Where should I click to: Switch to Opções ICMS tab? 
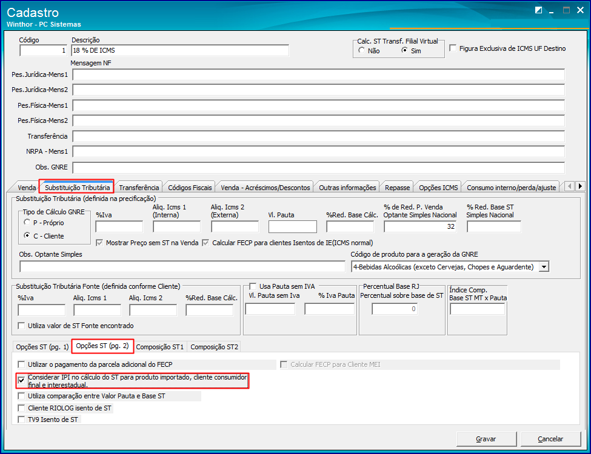(438, 188)
